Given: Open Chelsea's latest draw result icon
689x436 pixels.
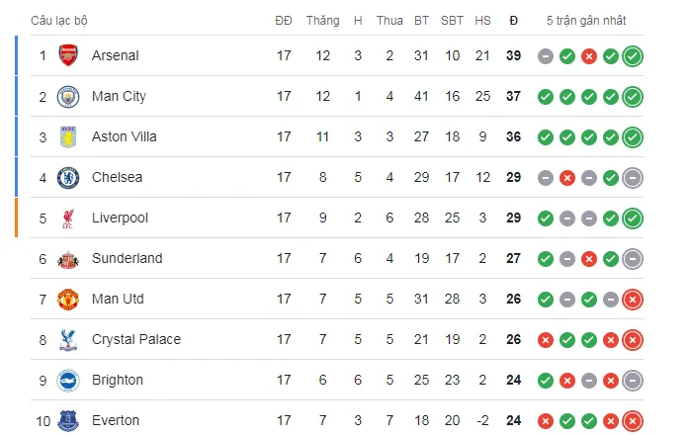Looking at the screenshot, I should pyautogui.click(x=633, y=178).
